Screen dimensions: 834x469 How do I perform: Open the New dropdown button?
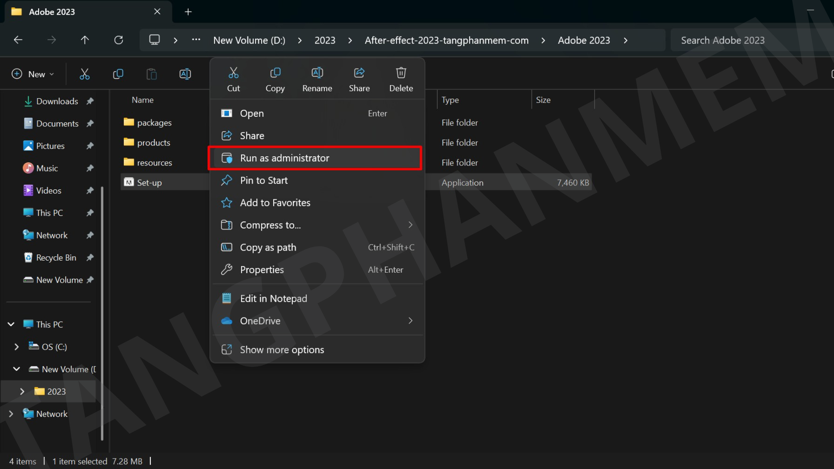(x=33, y=74)
